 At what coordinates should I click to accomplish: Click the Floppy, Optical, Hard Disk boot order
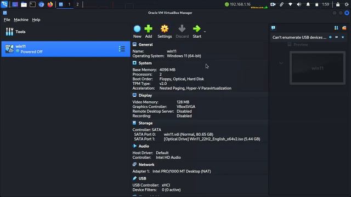(182, 79)
